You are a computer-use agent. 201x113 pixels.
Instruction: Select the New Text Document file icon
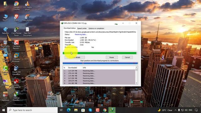pos(27,32)
